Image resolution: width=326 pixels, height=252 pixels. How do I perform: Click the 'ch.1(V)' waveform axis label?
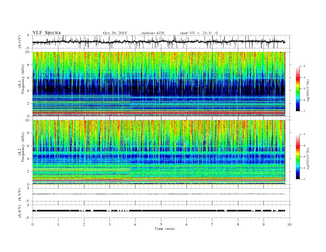20,42
